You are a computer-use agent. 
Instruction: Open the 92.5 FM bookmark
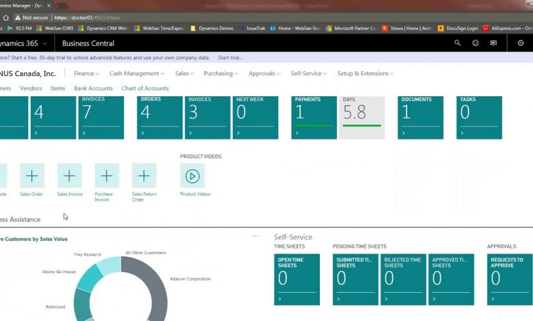19,28
